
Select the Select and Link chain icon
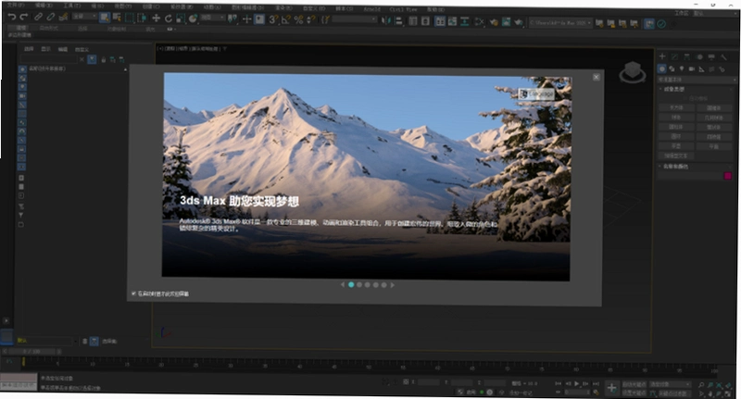[x=38, y=18]
